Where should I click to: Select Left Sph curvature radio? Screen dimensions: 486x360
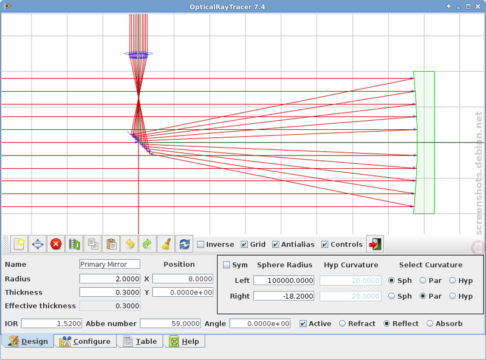400,280
